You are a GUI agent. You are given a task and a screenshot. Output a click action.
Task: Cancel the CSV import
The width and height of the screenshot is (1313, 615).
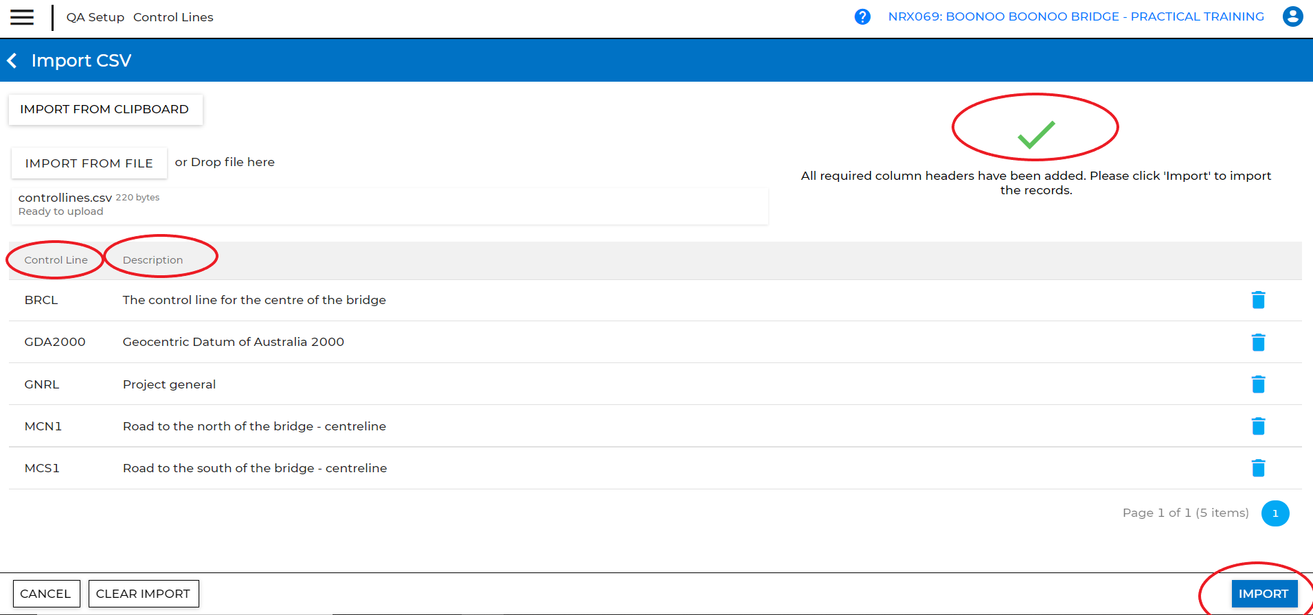45,594
